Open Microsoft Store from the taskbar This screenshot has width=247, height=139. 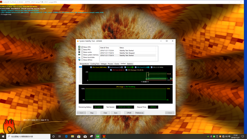79,136
